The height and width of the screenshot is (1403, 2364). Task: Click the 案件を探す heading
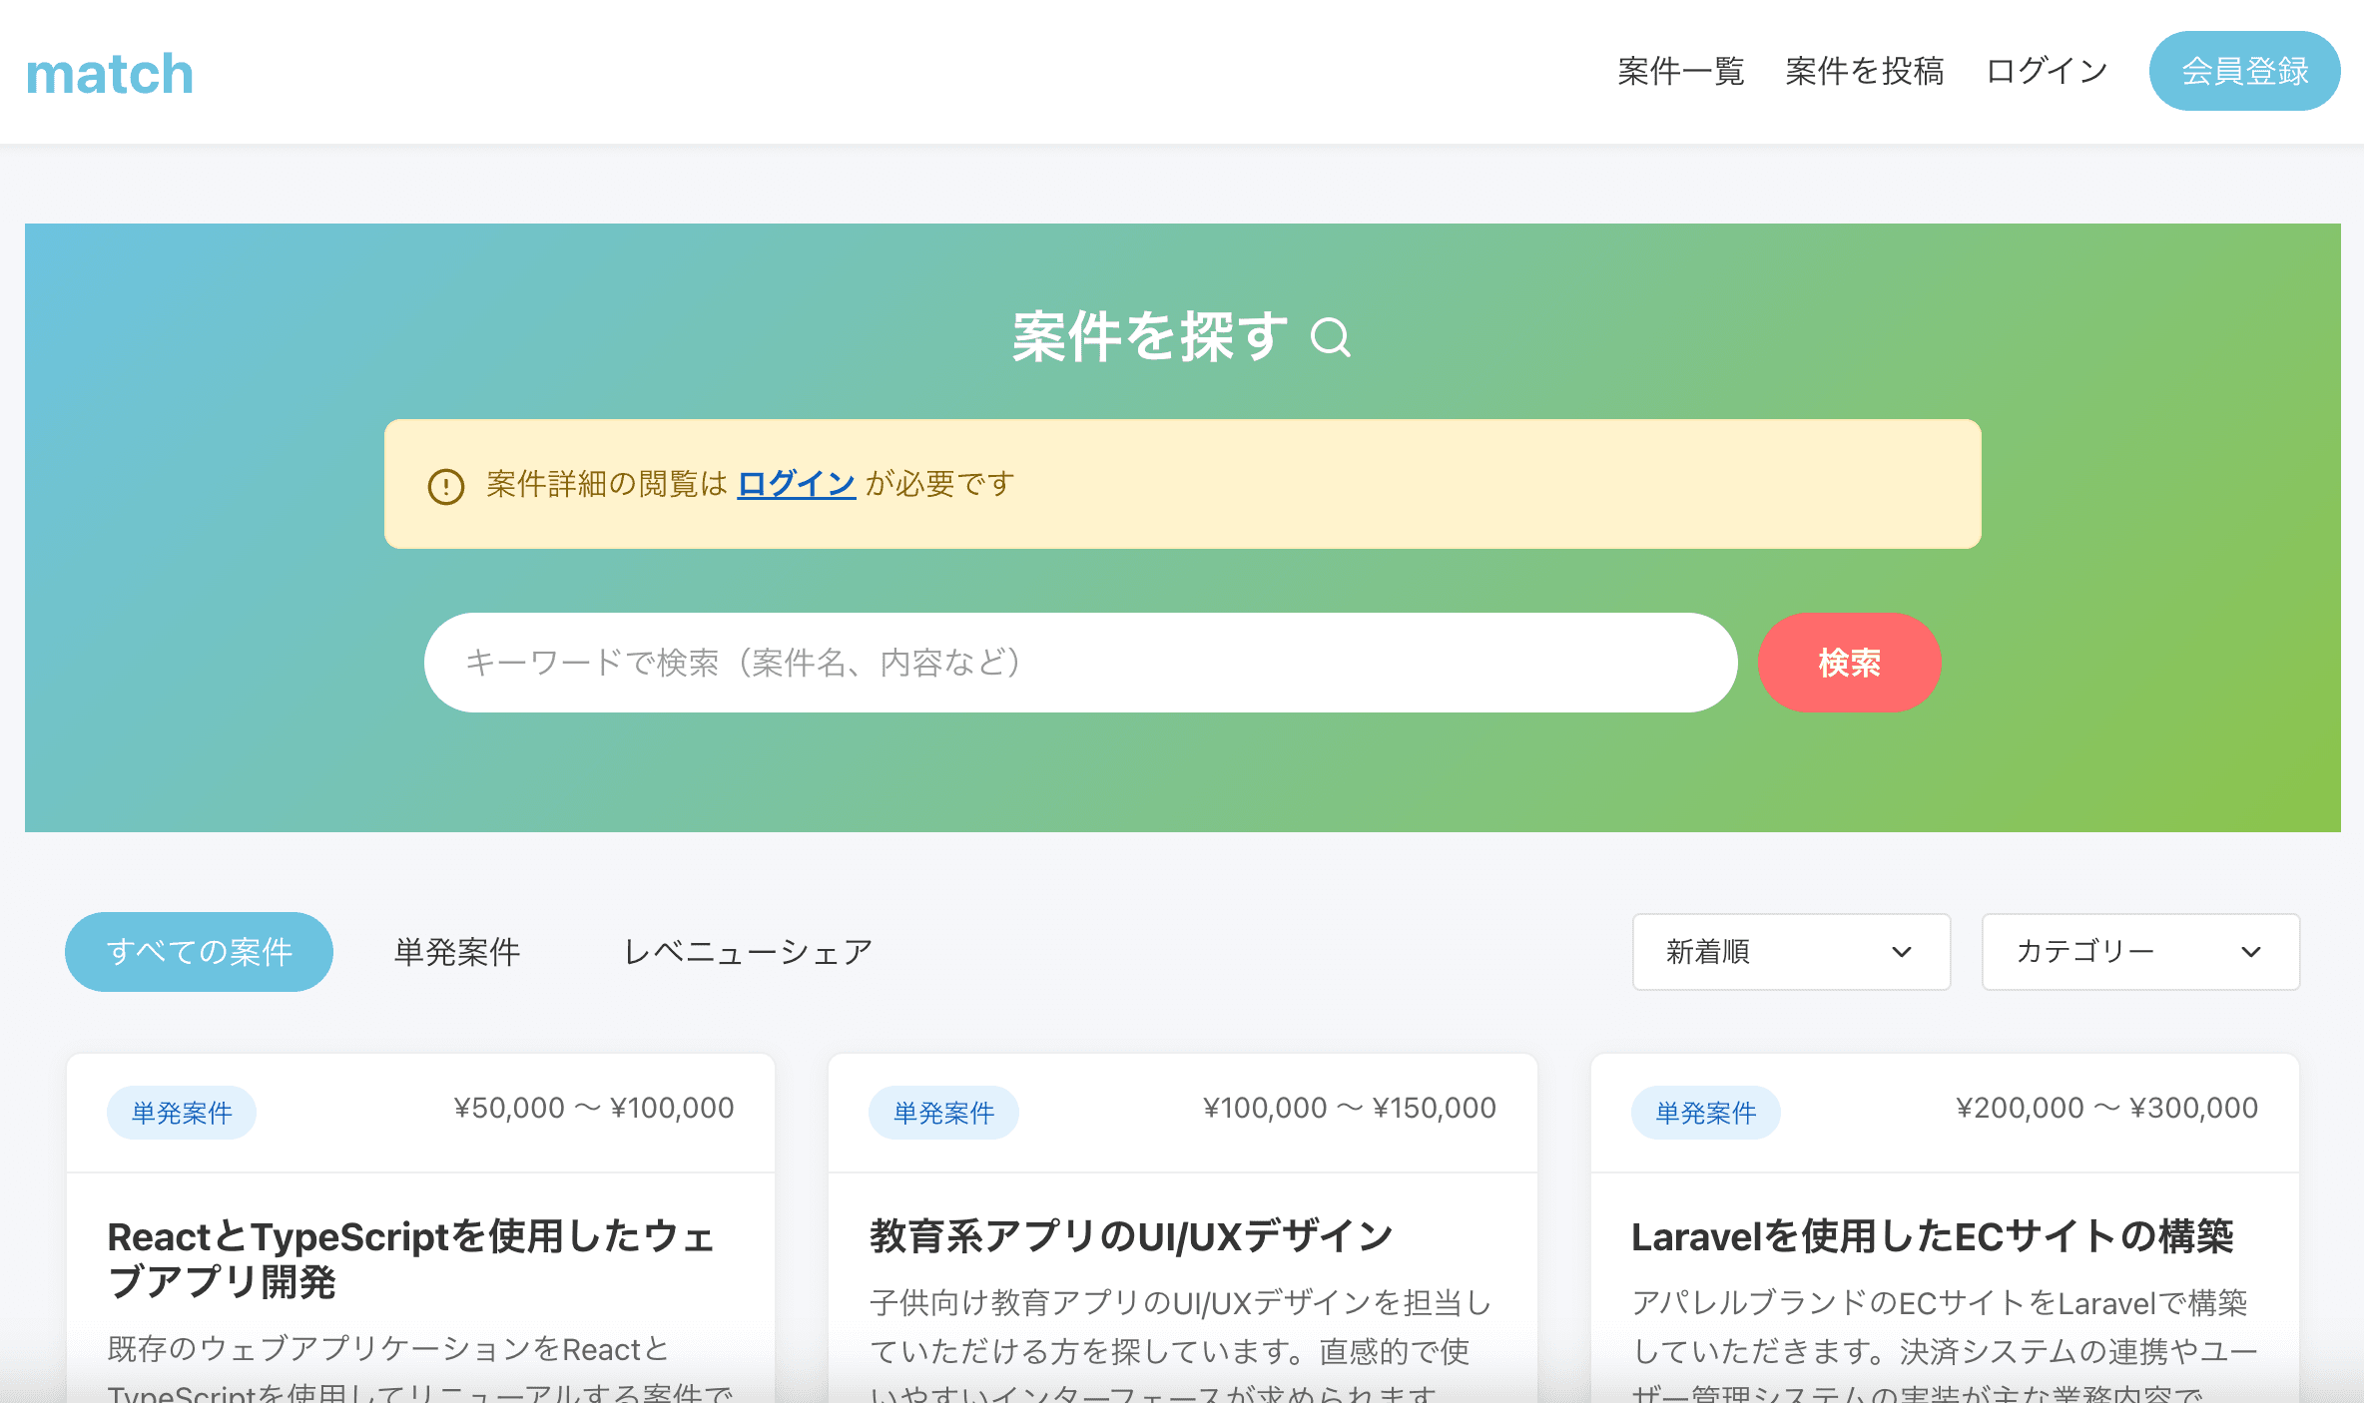(x=1150, y=337)
